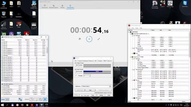Enable the Threads checkbox in CPU-Z
This screenshot has width=191, height=107.
(x=76, y=75)
